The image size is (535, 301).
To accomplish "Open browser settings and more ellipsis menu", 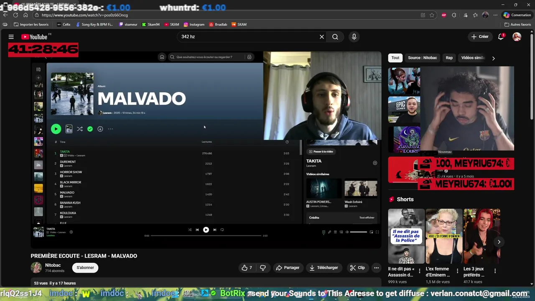I will [495, 15].
